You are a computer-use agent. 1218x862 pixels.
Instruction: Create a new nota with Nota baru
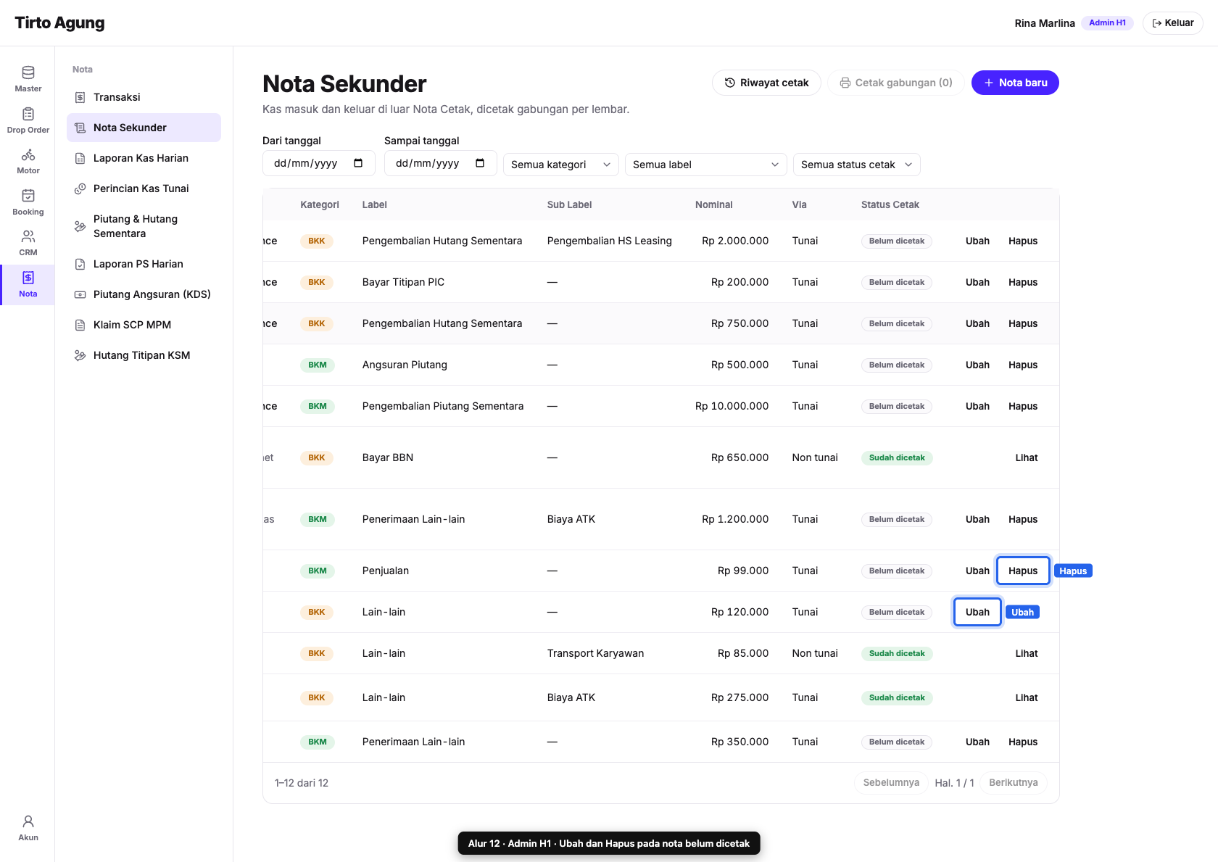[1015, 83]
